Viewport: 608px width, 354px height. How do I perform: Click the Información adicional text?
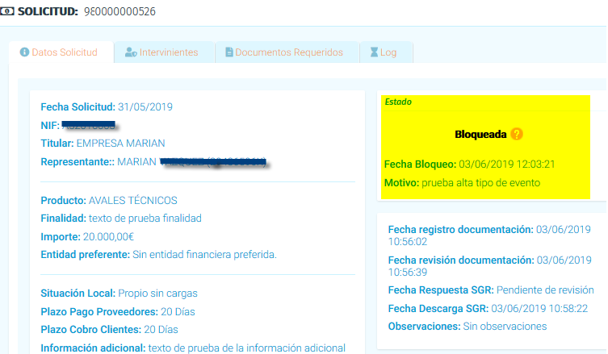tap(246, 348)
